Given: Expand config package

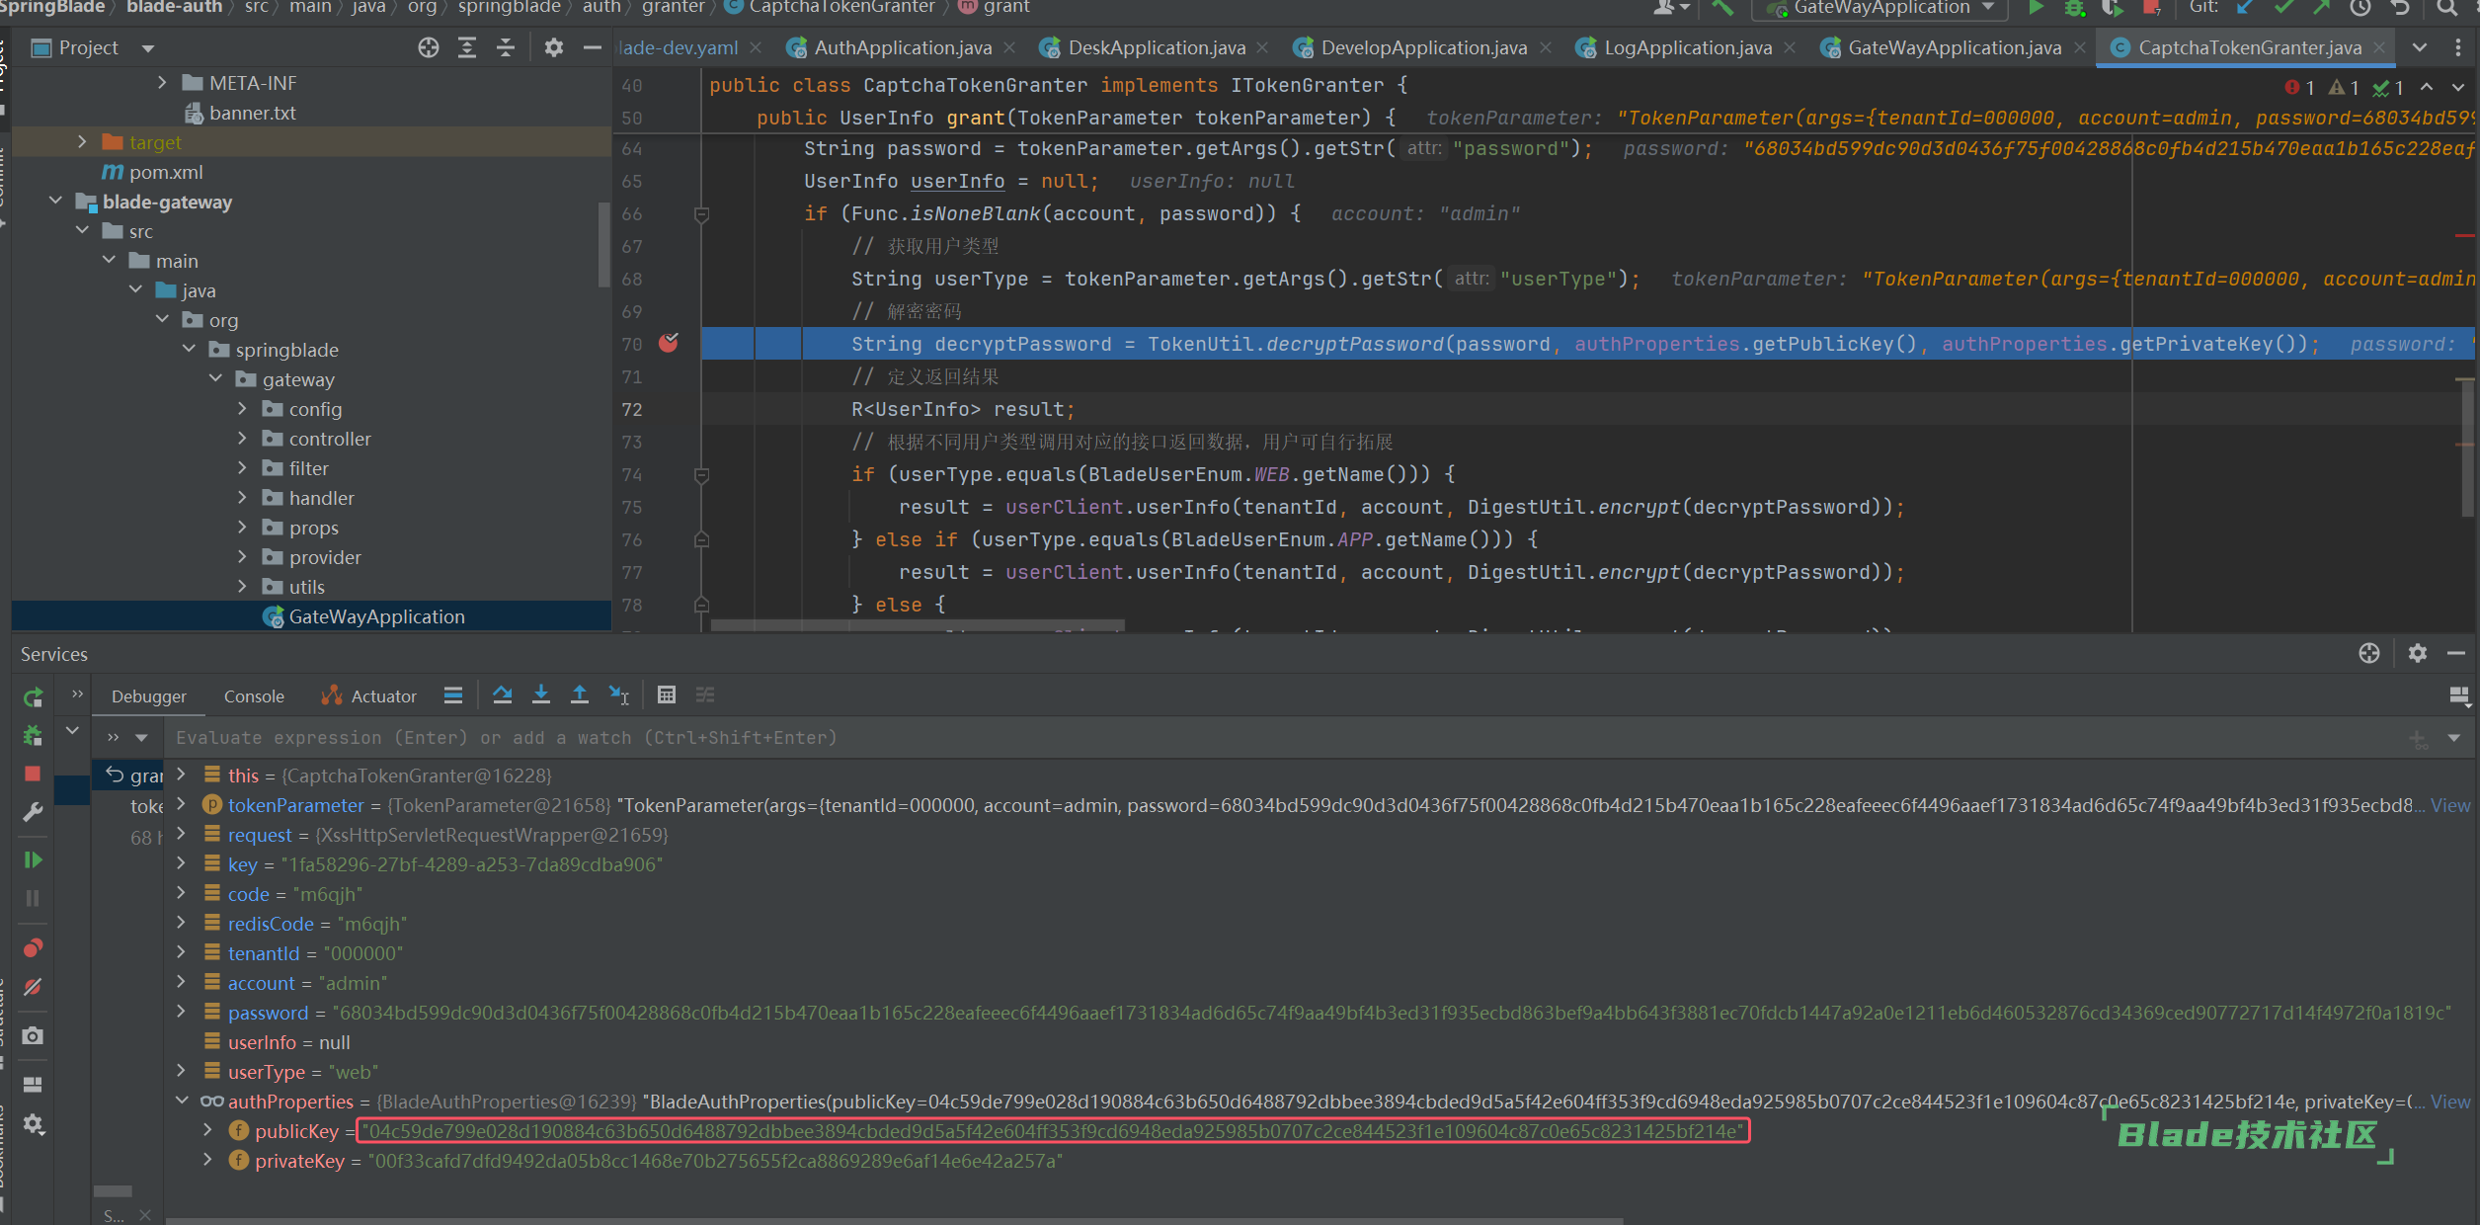Looking at the screenshot, I should tap(242, 409).
